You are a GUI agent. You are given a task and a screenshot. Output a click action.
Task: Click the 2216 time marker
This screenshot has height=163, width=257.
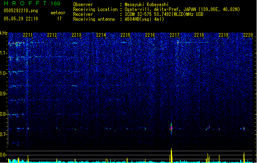(150, 35)
